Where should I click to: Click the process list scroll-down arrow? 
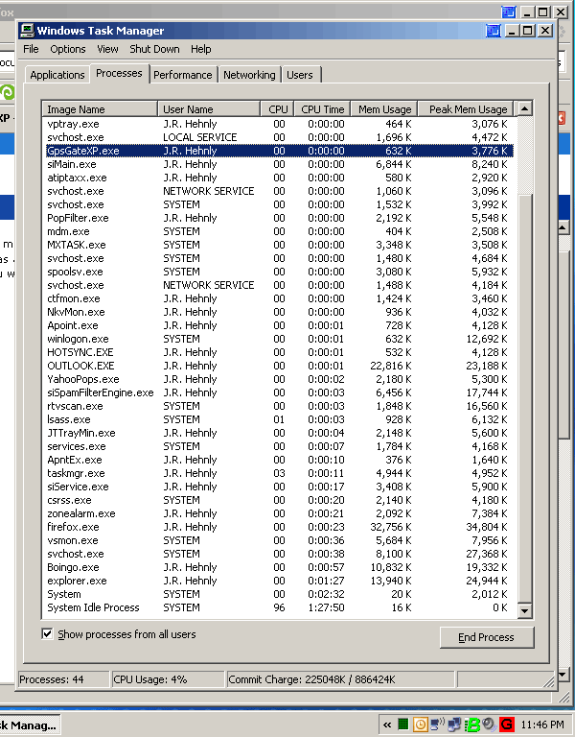523,610
